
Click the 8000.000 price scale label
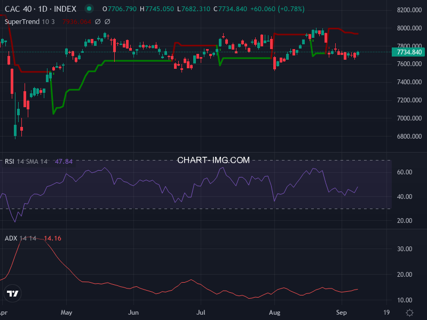pyautogui.click(x=409, y=28)
